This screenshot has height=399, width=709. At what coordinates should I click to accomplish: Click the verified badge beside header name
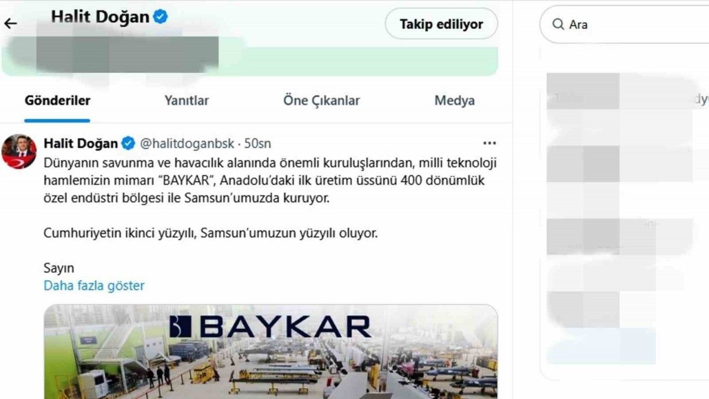(161, 17)
